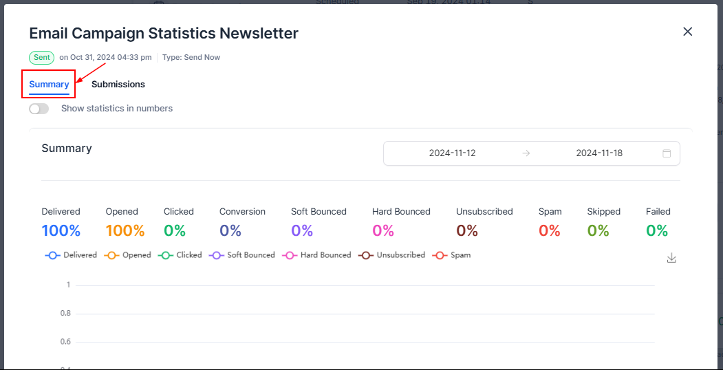The width and height of the screenshot is (723, 370).
Task: Click the Delivered 100% statistic
Action: coord(61,230)
